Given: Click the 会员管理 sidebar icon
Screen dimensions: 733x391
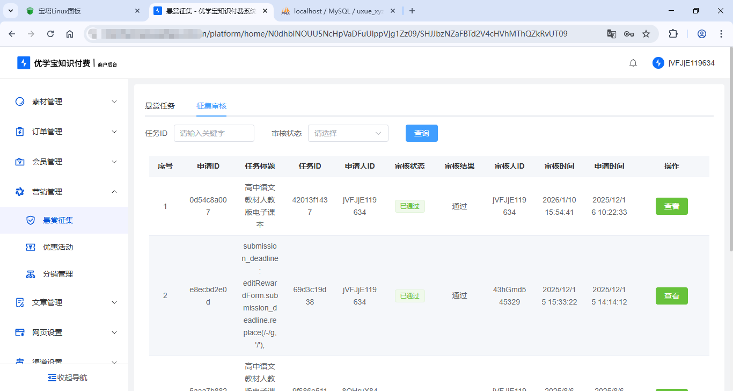Looking at the screenshot, I should point(20,162).
